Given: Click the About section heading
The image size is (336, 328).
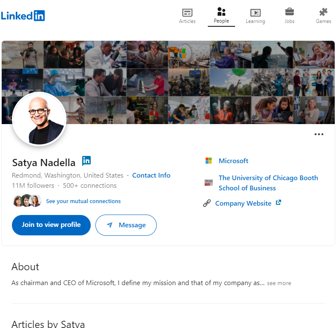Looking at the screenshot, I should 25,267.
